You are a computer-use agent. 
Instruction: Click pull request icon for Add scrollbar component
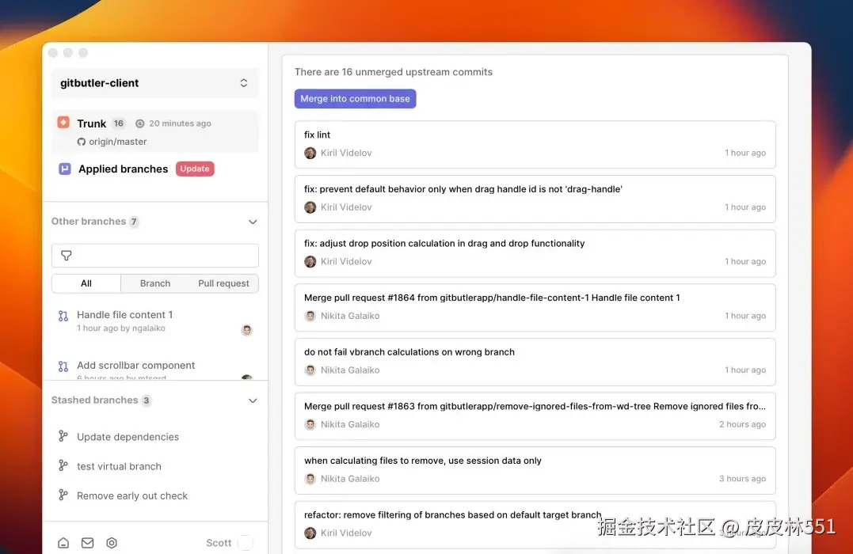pos(63,366)
